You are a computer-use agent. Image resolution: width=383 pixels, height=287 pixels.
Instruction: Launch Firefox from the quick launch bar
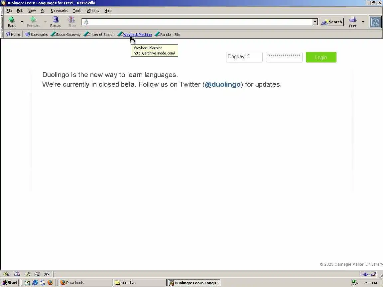[x=50, y=283]
